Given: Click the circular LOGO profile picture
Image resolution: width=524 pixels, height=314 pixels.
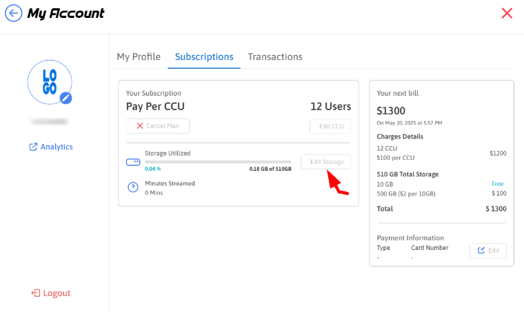Looking at the screenshot, I should (x=49, y=82).
